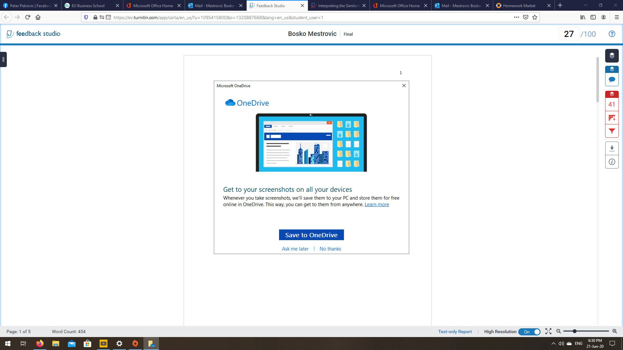This screenshot has height=350, width=623.
Task: Bookmark this page with the star
Action: (x=535, y=17)
